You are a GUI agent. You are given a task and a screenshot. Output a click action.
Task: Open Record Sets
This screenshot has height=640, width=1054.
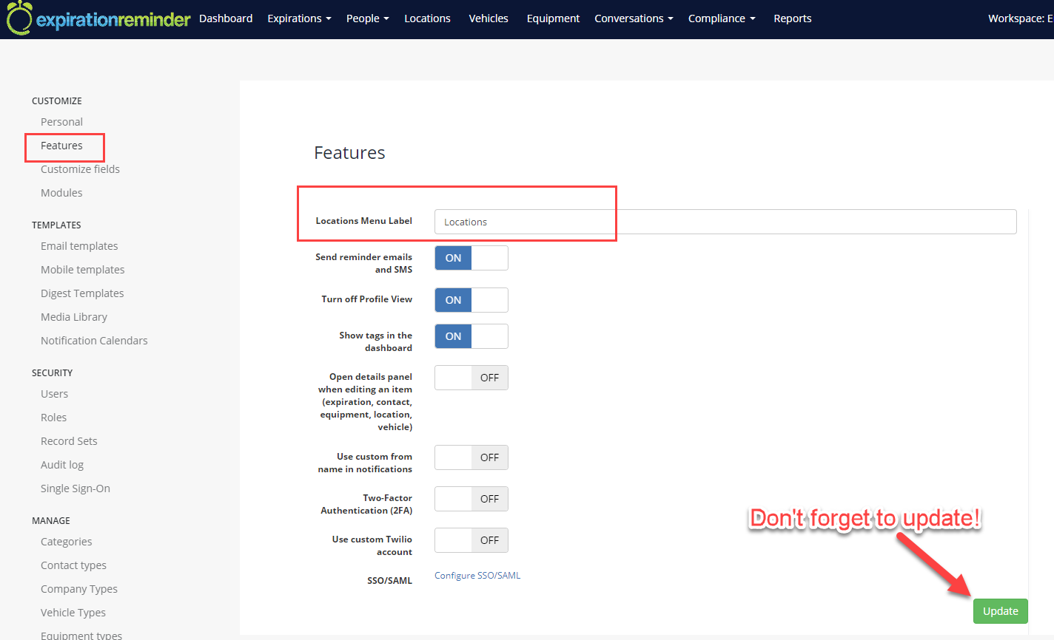(x=69, y=441)
